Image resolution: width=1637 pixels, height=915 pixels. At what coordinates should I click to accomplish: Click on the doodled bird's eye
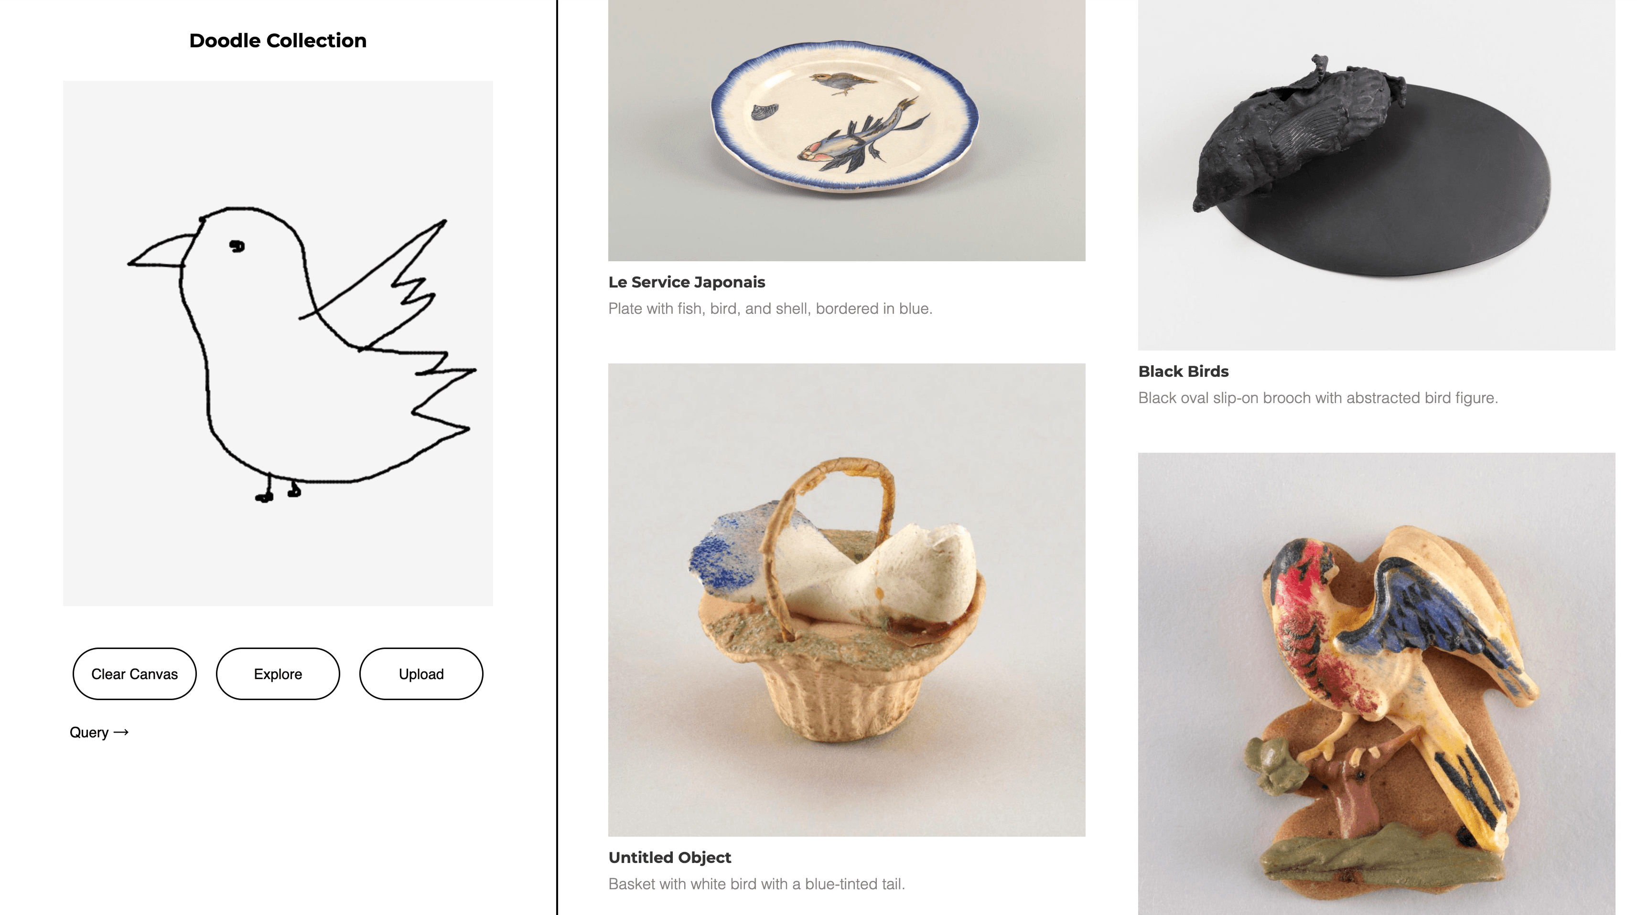pos(237,246)
